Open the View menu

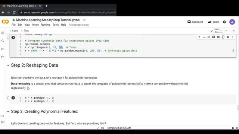27,25
